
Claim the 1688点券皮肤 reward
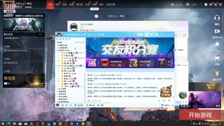(148, 65)
